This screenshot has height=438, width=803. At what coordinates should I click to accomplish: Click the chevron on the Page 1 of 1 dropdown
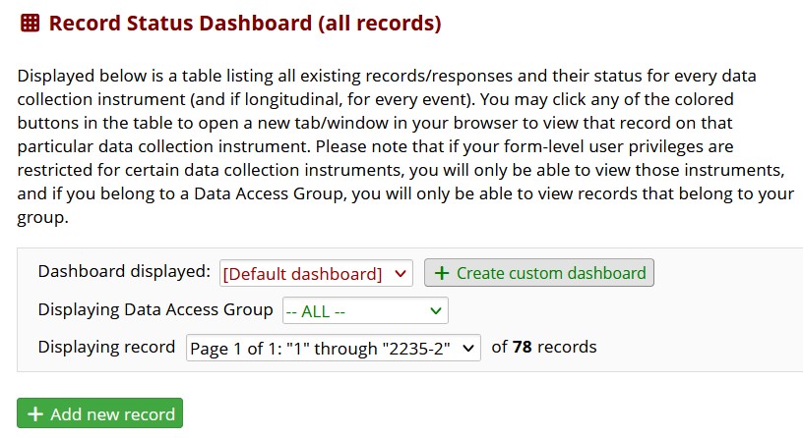(x=467, y=348)
